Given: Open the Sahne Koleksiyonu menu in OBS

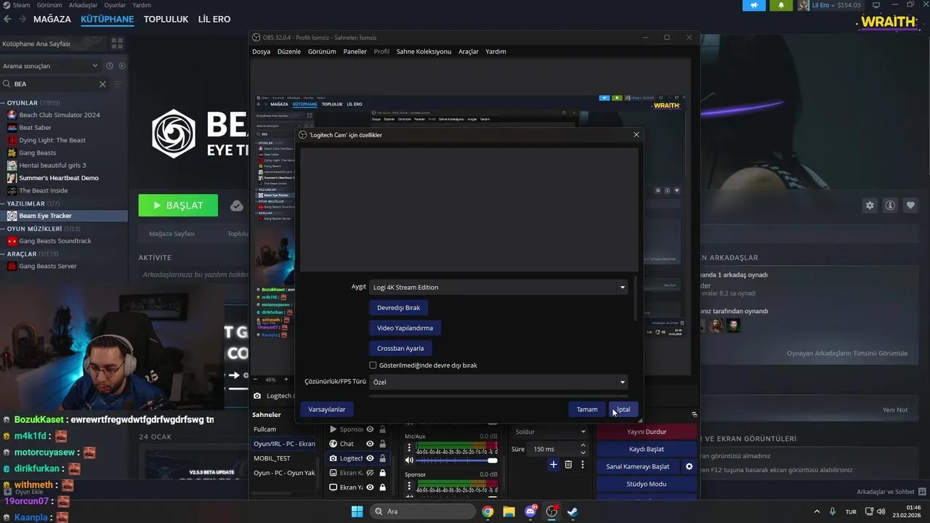Looking at the screenshot, I should (x=424, y=52).
